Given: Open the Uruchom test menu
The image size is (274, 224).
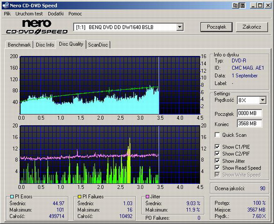Looking at the screenshot, I should (29, 14).
